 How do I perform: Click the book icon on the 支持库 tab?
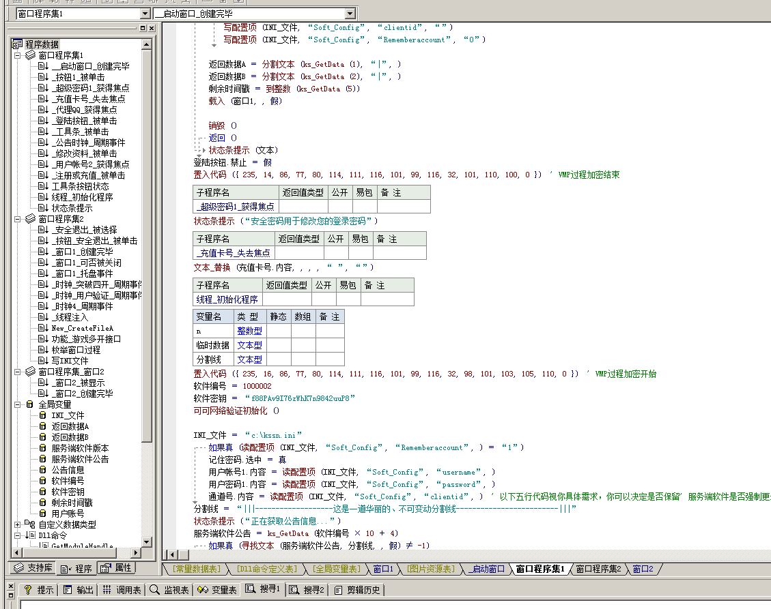tap(18, 568)
